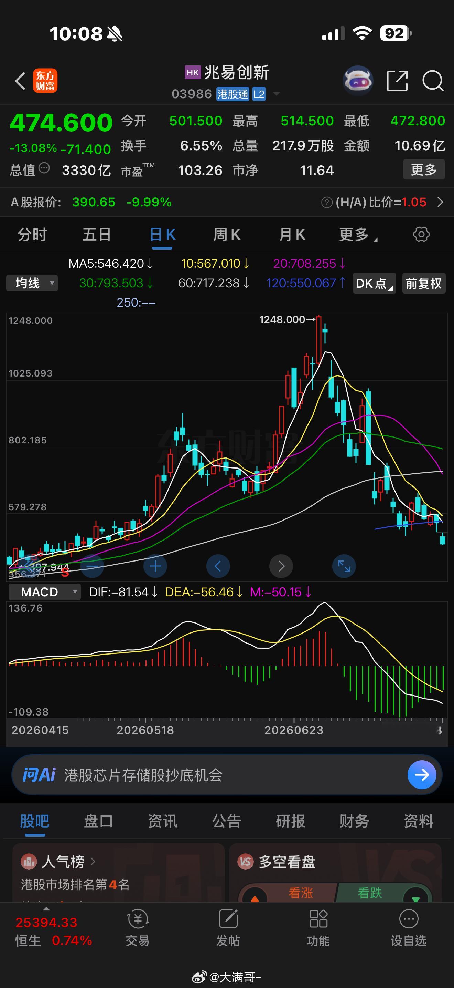Tap the 总值 info dots icon
The height and width of the screenshot is (988, 454).
point(44,168)
